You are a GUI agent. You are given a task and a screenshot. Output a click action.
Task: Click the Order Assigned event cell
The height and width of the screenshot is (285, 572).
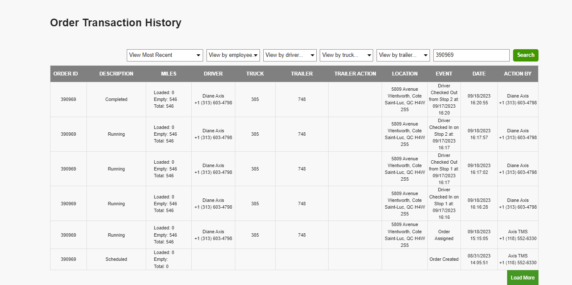(x=444, y=235)
